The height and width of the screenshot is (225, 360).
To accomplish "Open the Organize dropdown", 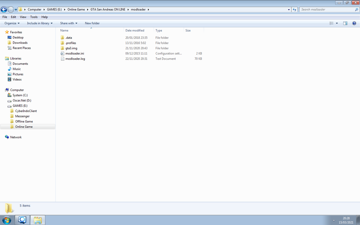I will coord(12,23).
